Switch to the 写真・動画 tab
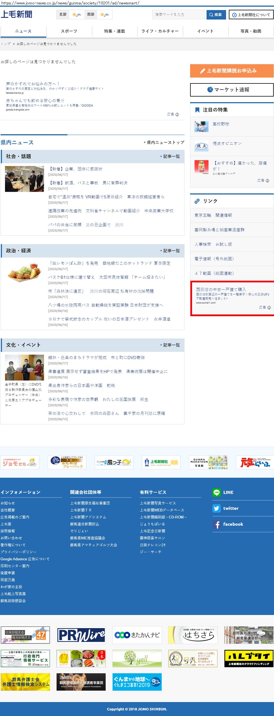 (x=251, y=31)
